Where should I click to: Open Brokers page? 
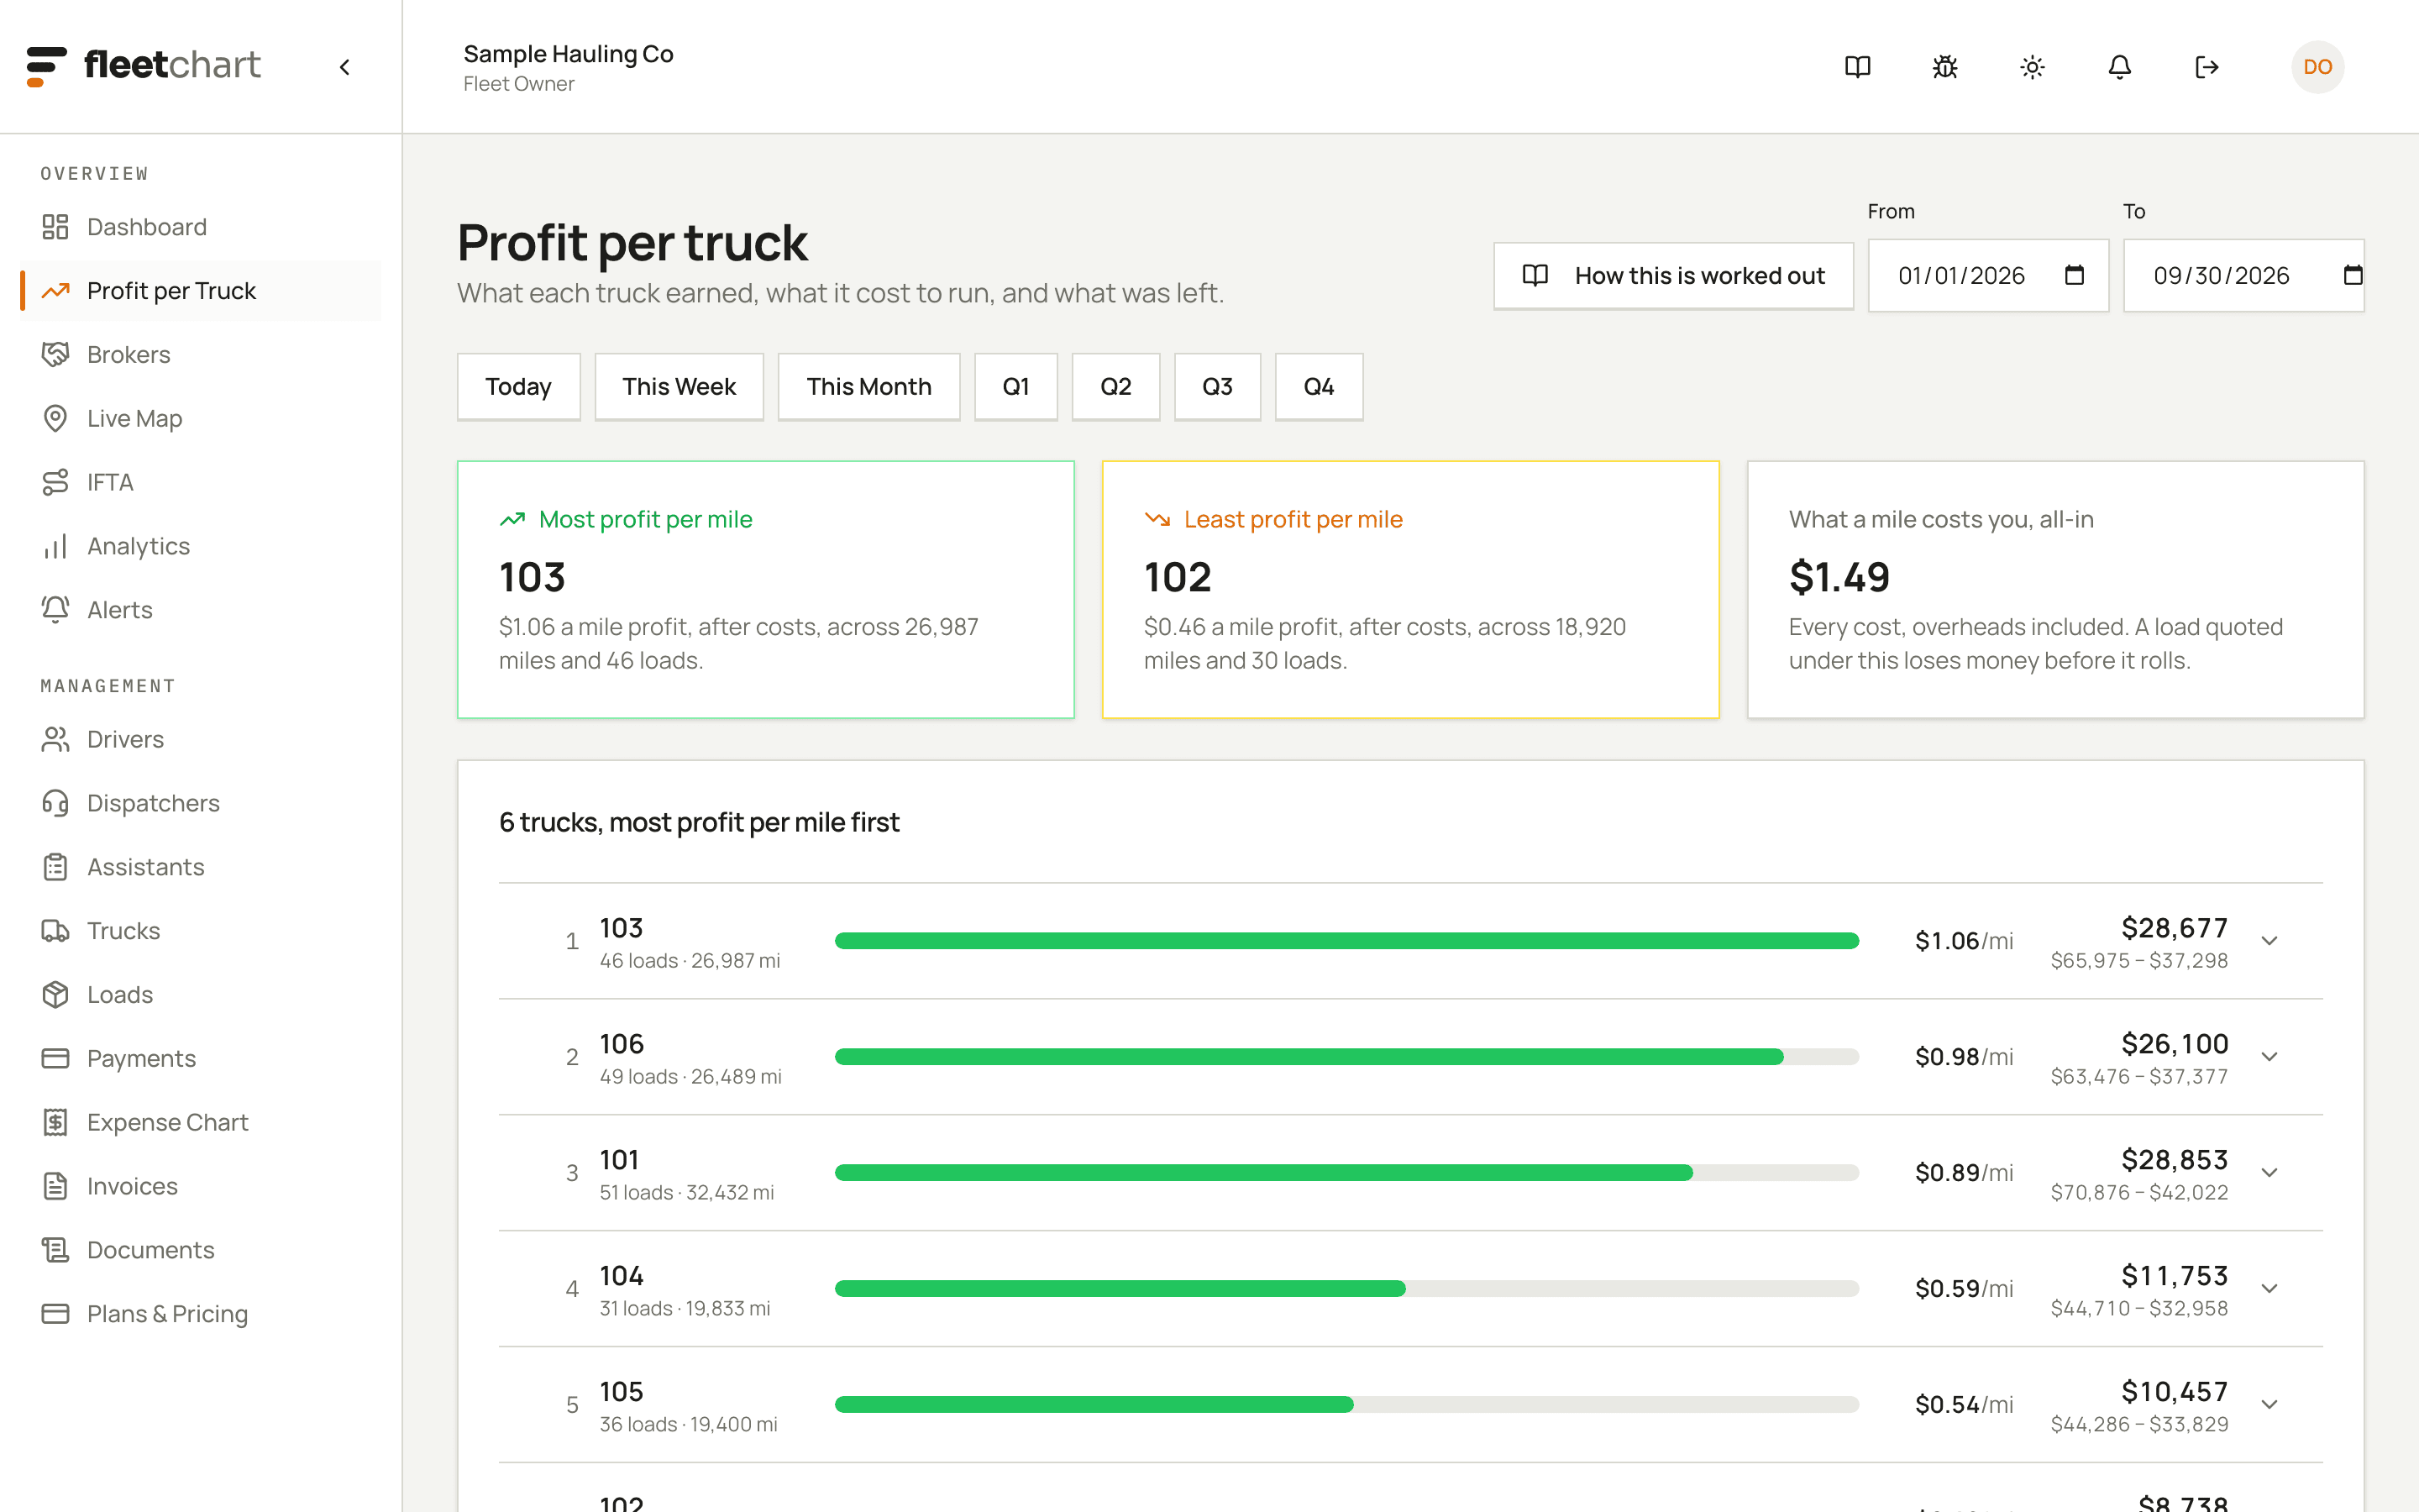coord(200,355)
